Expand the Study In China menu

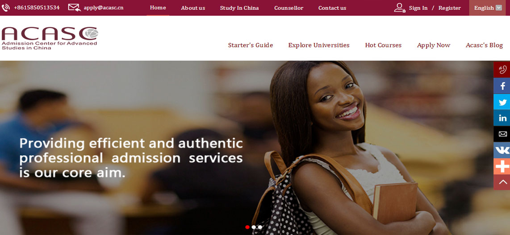(239, 8)
